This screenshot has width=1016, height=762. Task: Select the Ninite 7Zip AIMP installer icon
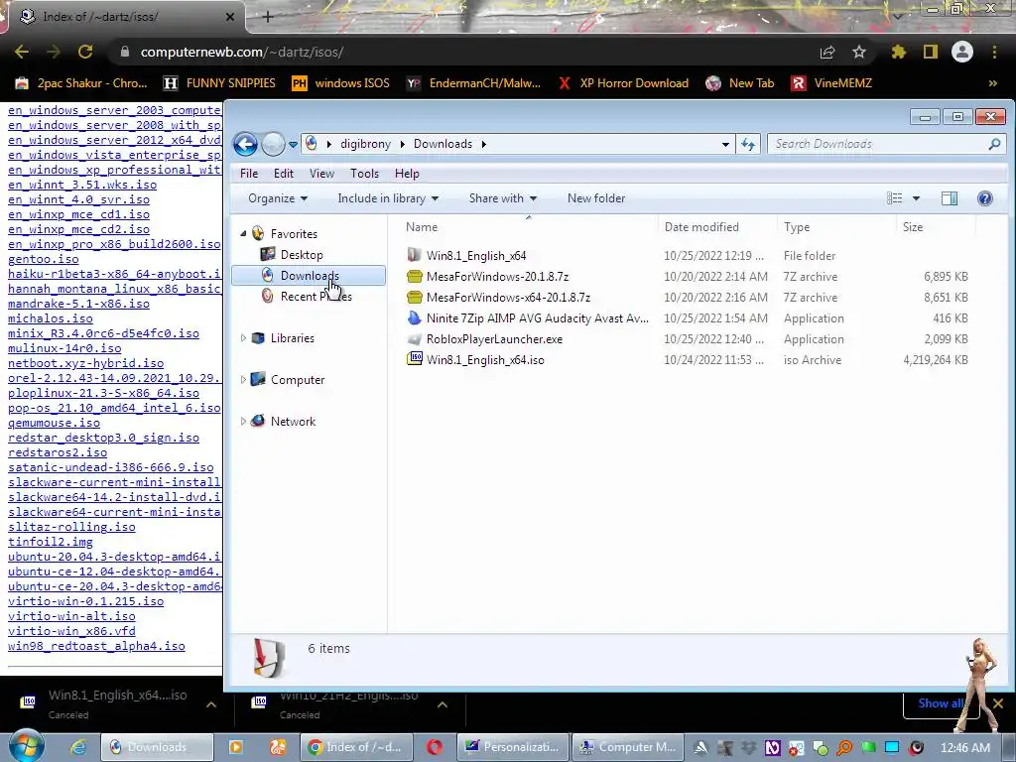pos(414,318)
